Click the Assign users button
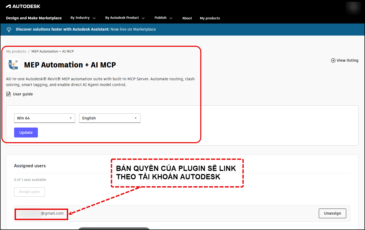 click(x=30, y=192)
